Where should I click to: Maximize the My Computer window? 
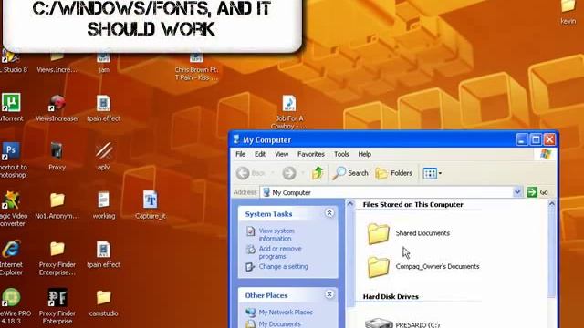(x=536, y=139)
